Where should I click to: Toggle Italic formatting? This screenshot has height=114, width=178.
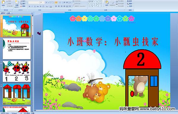pyautogui.click(x=32, y=7)
